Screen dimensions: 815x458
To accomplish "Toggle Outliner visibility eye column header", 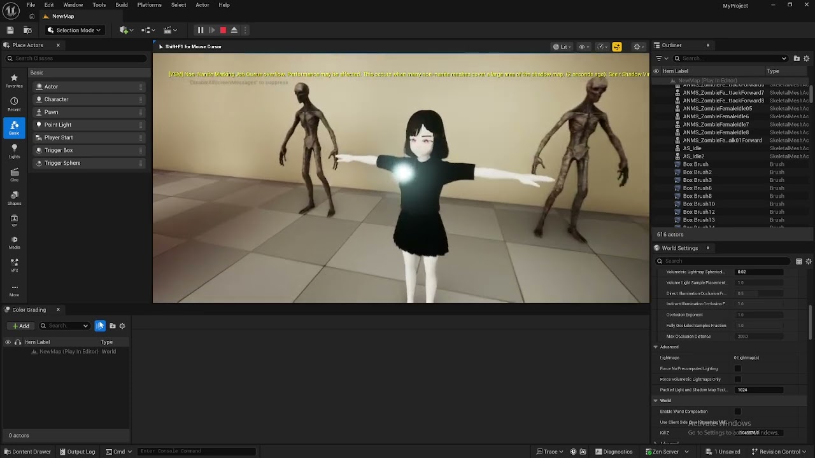I will pyautogui.click(x=656, y=71).
